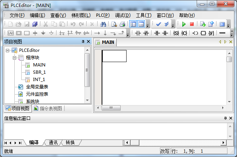Viewport: 237px width, 157px height.
Task: Collapse the 程序块 tree node
Action: (x=15, y=58)
